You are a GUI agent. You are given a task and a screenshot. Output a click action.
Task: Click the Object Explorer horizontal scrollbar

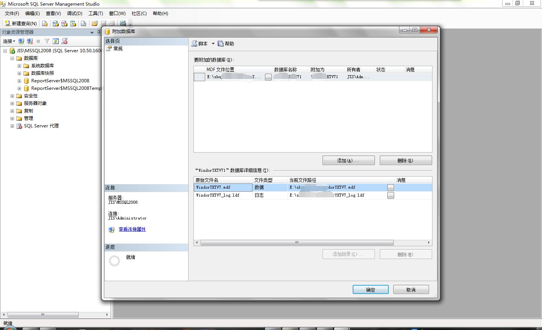coord(43,315)
